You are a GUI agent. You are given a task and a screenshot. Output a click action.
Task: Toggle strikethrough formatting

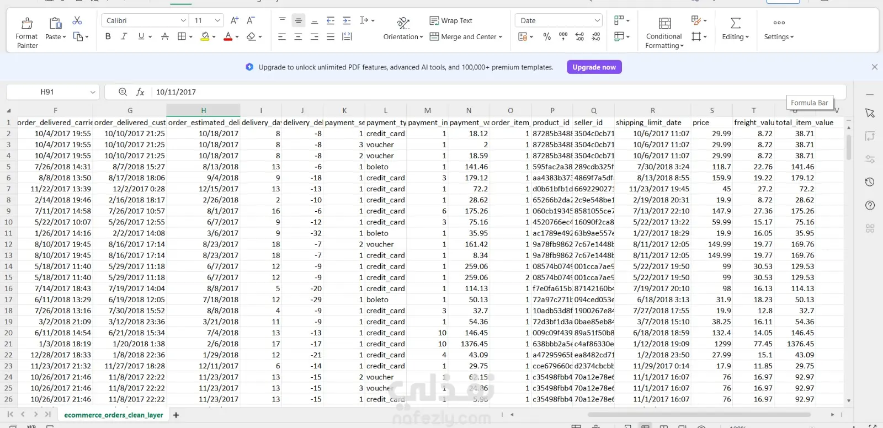[164, 36]
